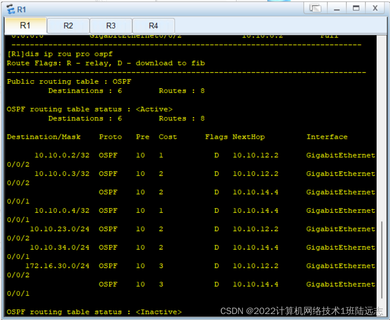Screen dimensions: 390x320
Task: Switch to the R3 console tab
Action: pyautogui.click(x=111, y=26)
